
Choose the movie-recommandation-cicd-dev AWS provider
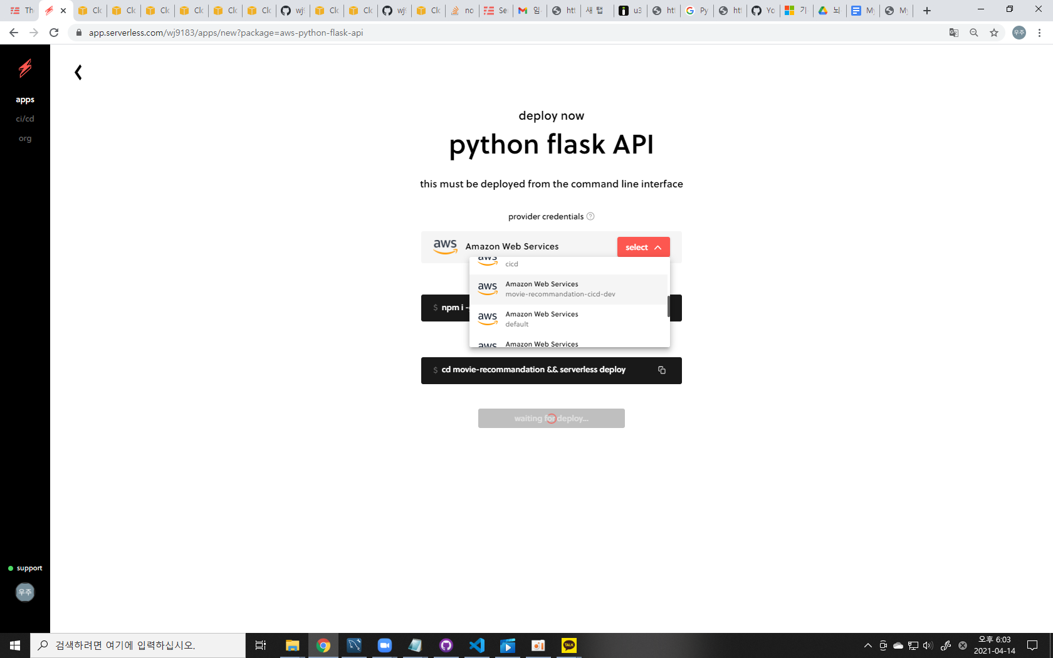point(569,290)
